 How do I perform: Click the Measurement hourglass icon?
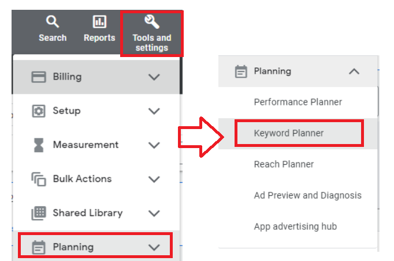pos(39,145)
